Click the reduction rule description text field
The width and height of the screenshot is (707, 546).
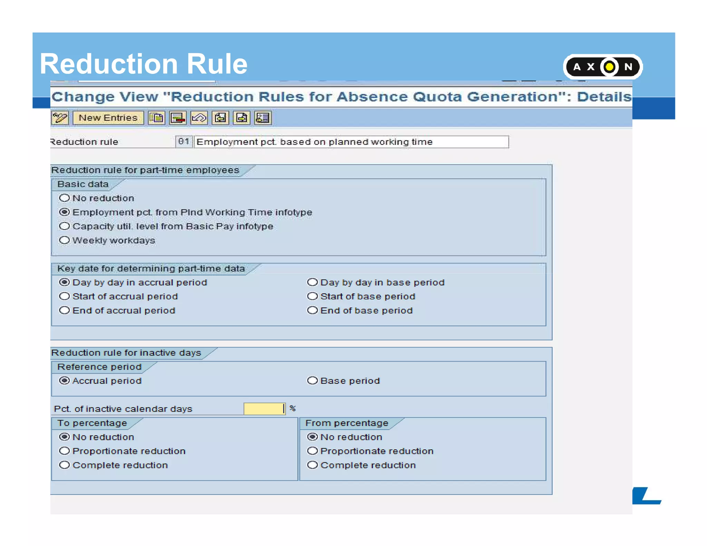[351, 142]
